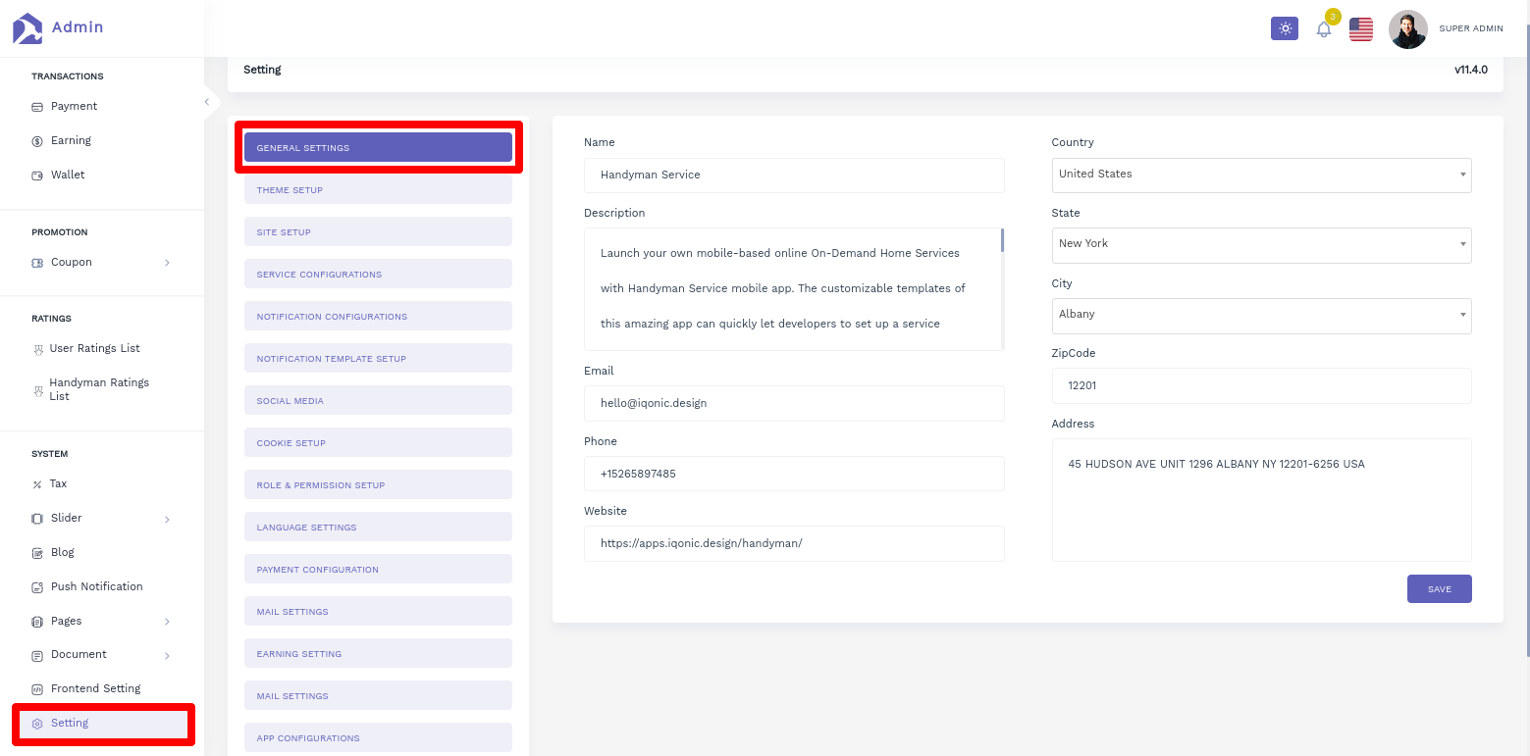
Task: Open Payment Configuration tab
Action: (378, 569)
